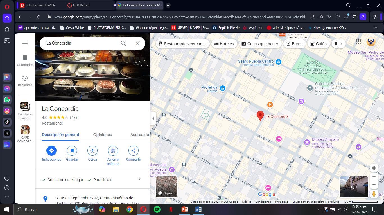The image size is (384, 215).
Task: Click the search magnifier in Maps search box
Action: pyautogui.click(x=123, y=43)
